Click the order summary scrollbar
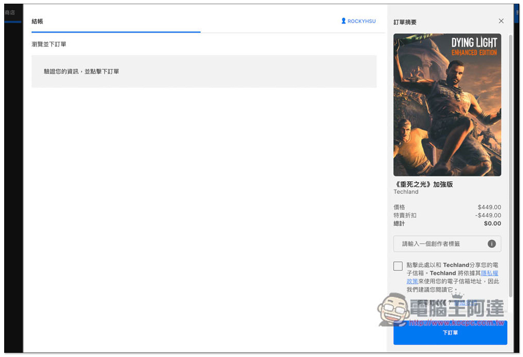 510,166
